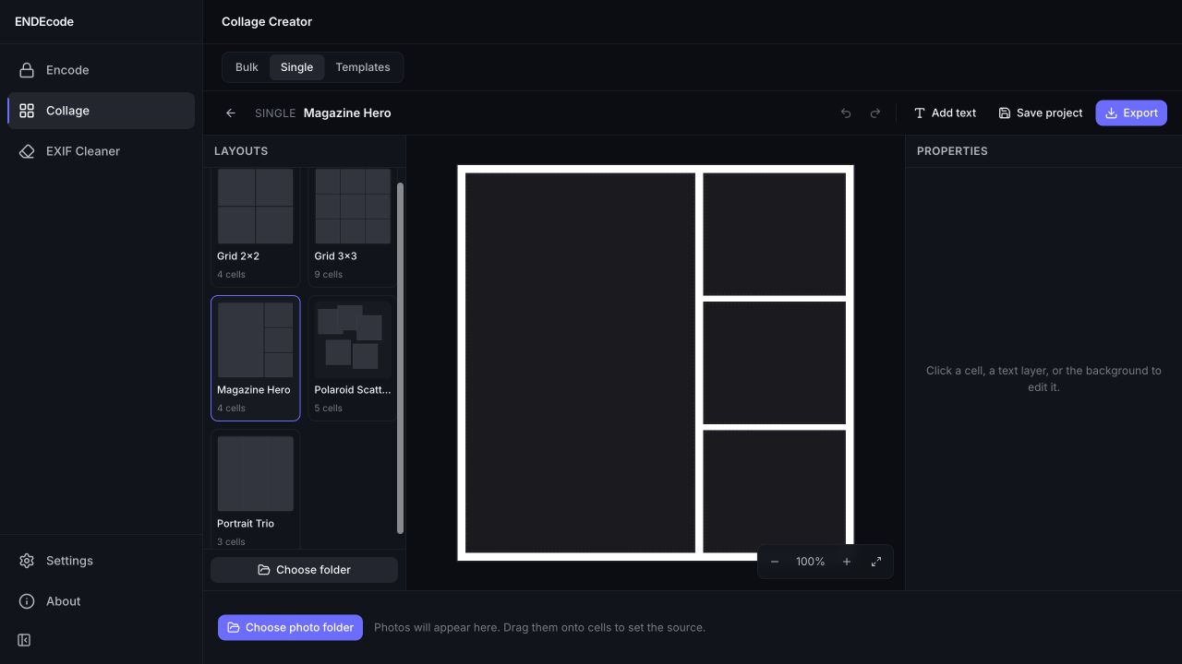Click the back arrow beside SINGLE
1182x664 pixels.
pos(231,113)
